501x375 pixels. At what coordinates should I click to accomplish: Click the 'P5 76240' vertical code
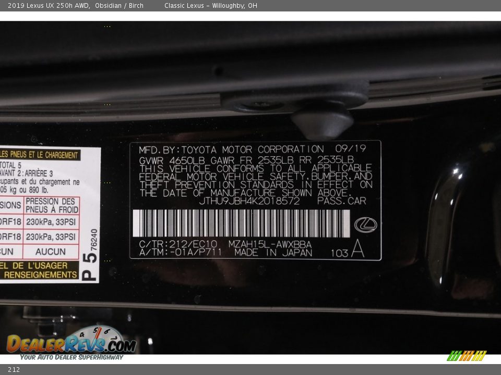pos(90,255)
